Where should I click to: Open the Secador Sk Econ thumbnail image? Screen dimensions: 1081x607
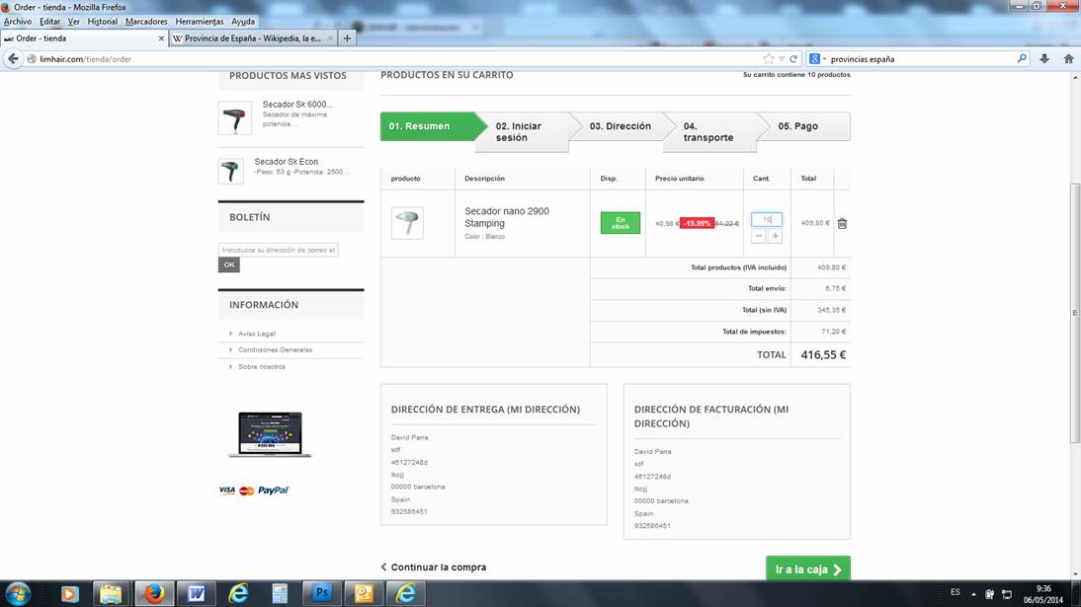pyautogui.click(x=231, y=171)
